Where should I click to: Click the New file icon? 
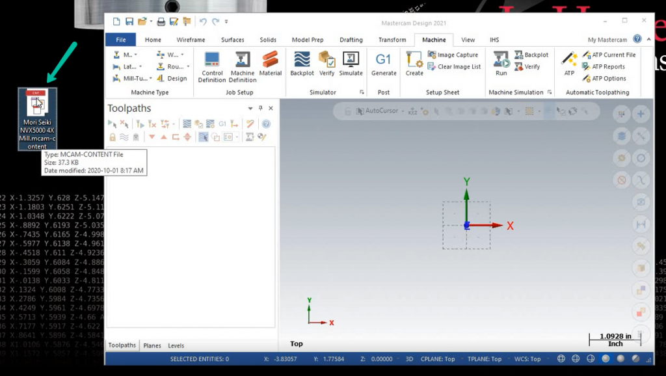(x=116, y=21)
